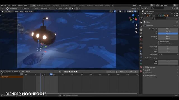Open the Default orientation dropdown
This screenshot has width=179, height=100.
point(27,9)
